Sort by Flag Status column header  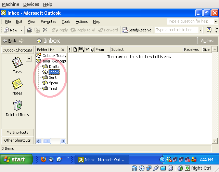[x=87, y=49]
